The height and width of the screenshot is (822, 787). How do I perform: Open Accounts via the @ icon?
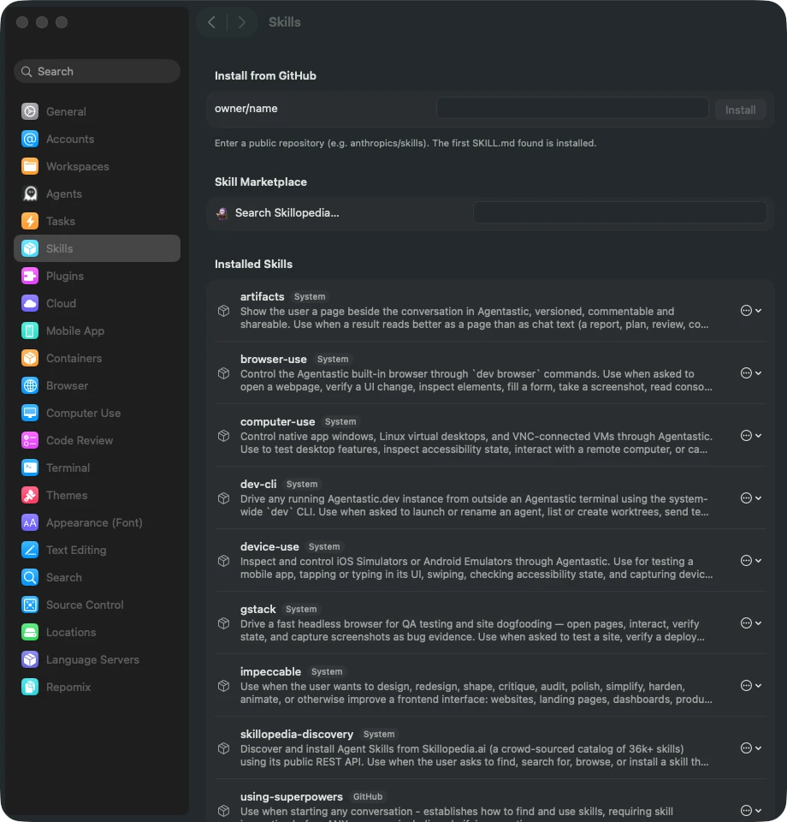click(x=30, y=139)
